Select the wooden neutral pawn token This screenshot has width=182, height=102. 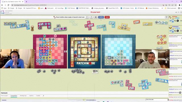32,28
